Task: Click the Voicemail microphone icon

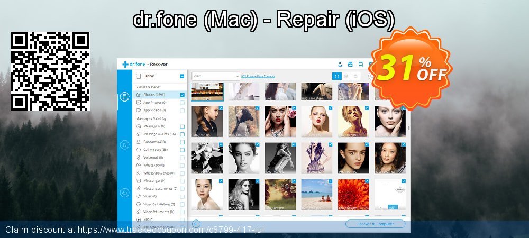Action: pyautogui.click(x=138, y=158)
